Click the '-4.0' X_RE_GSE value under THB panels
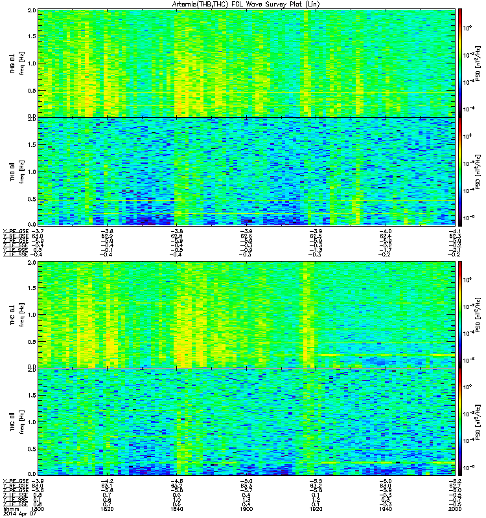Image resolution: width=486 pixels, height=518 pixels. click(x=385, y=231)
